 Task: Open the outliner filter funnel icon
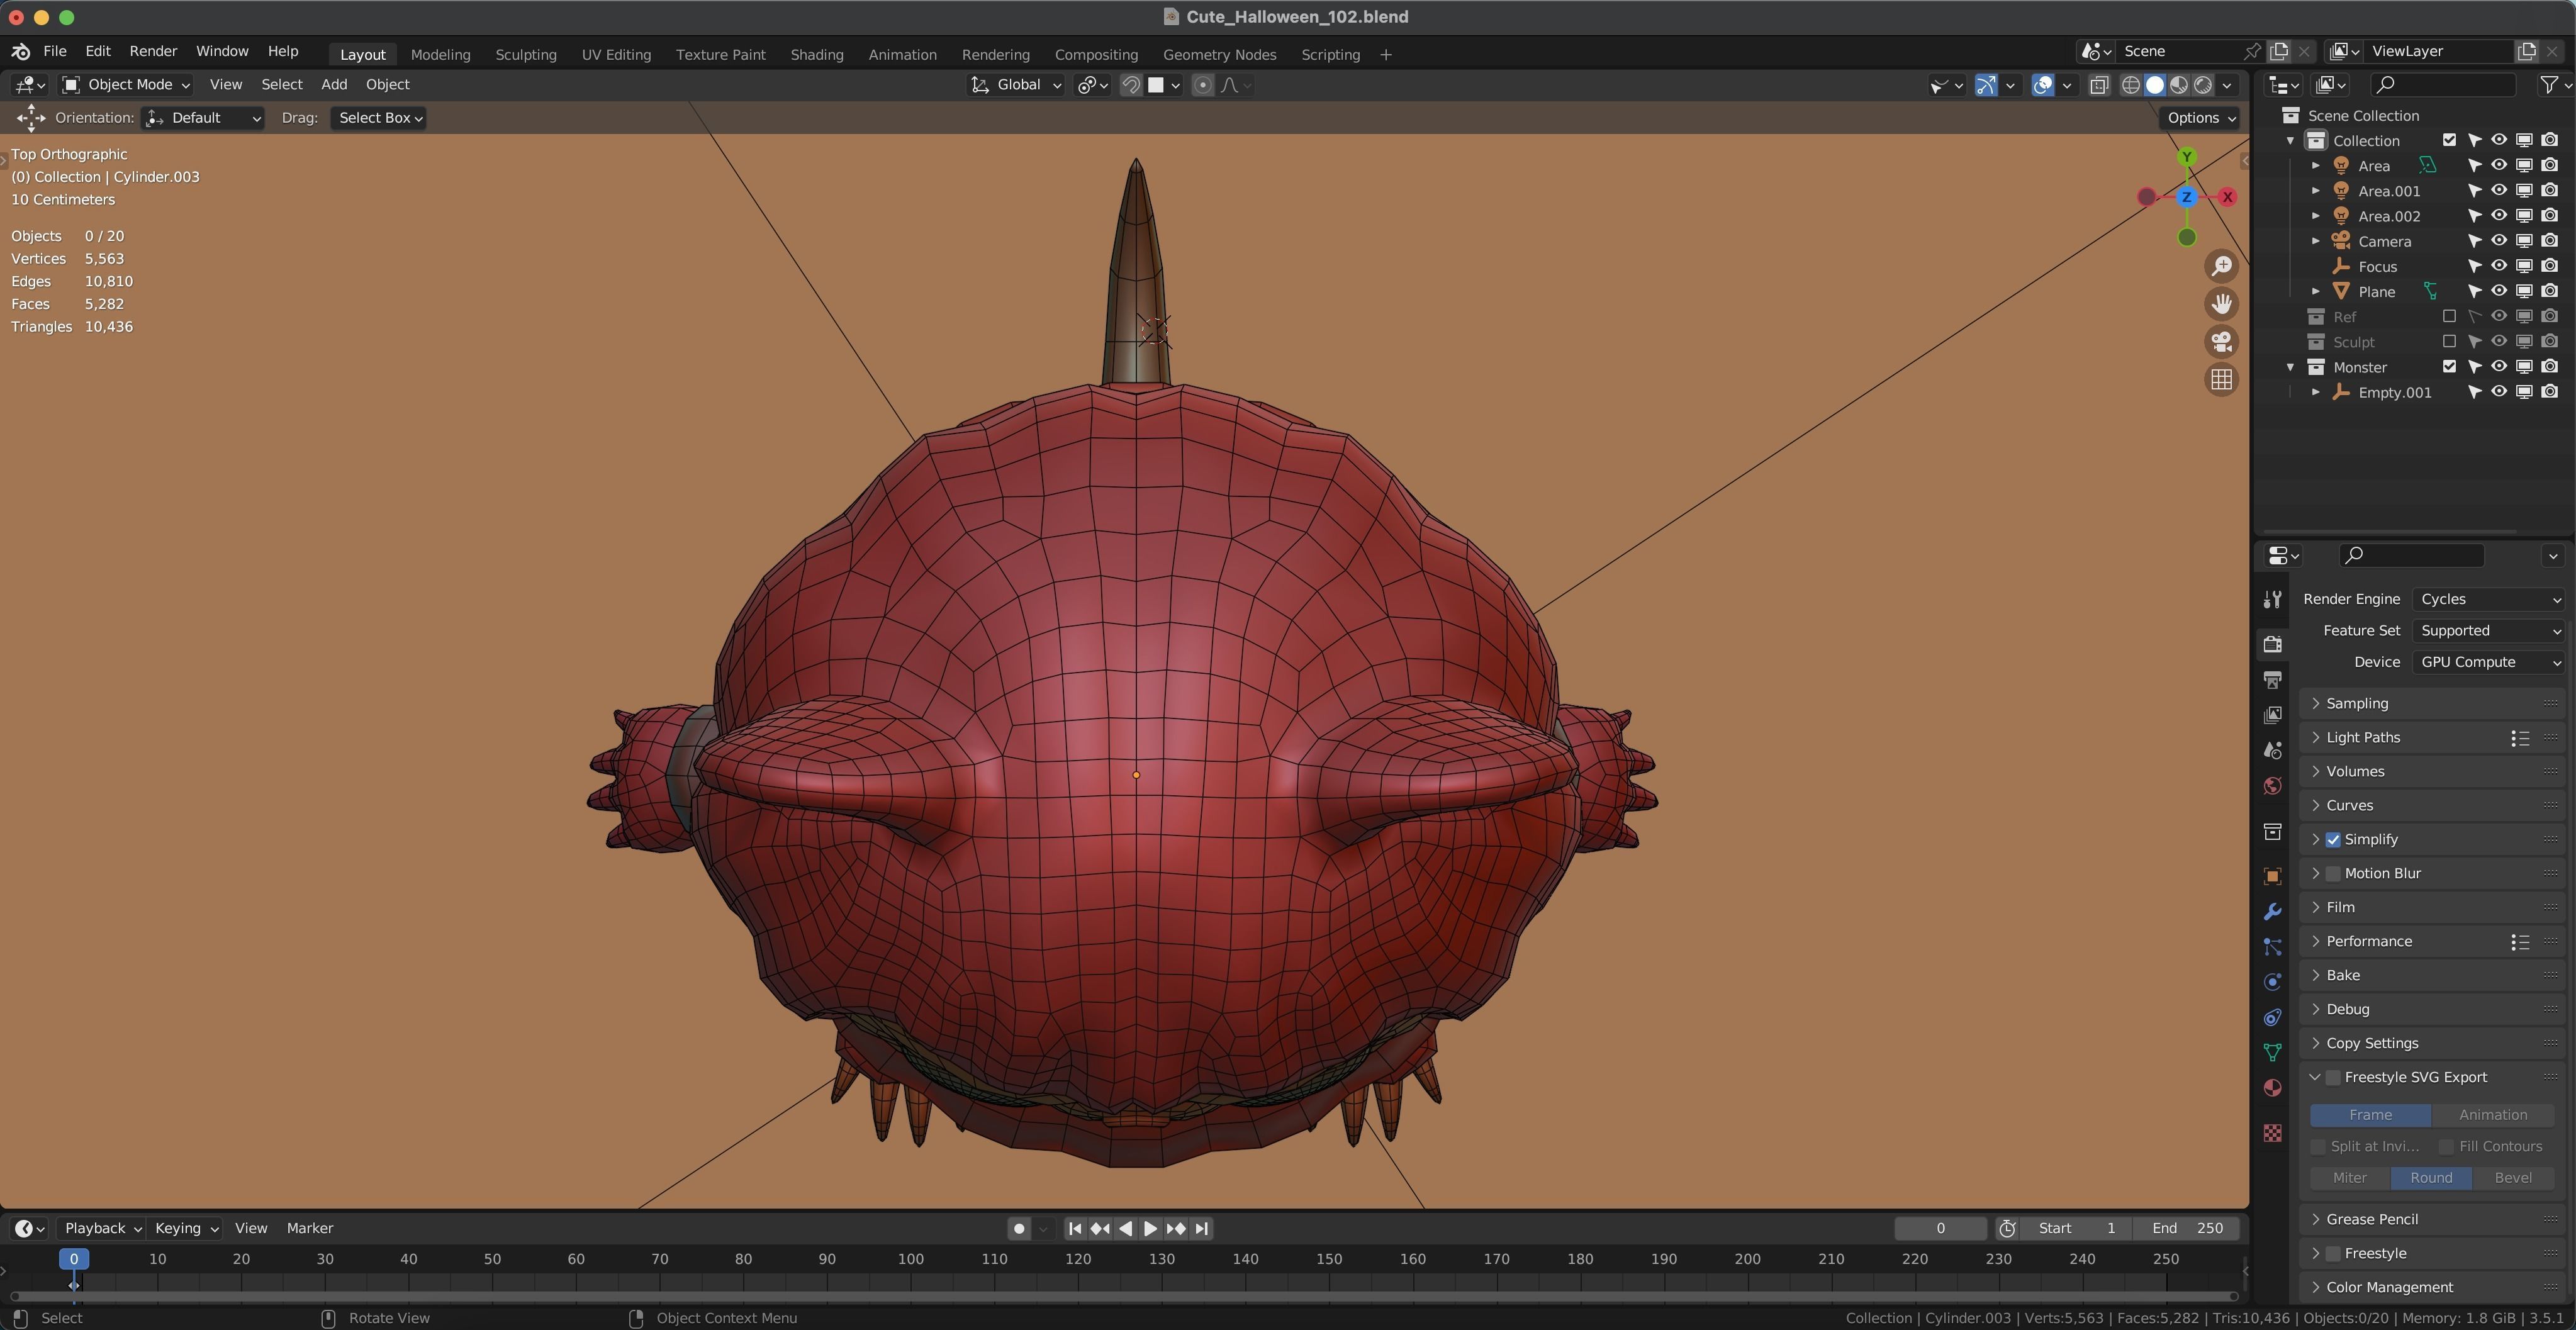[x=2549, y=85]
